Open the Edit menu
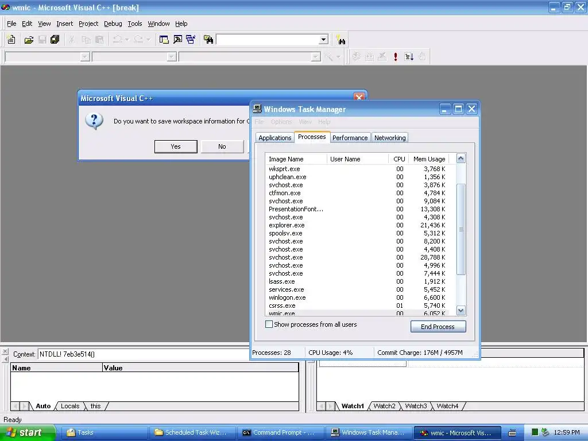This screenshot has width=588, height=441. point(27,24)
